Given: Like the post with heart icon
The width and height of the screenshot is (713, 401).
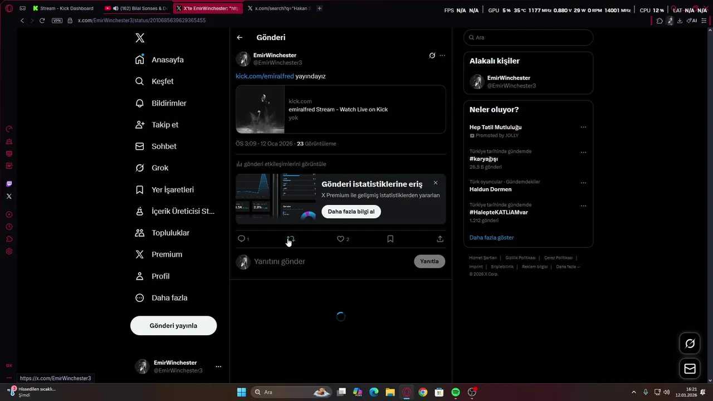Looking at the screenshot, I should 340,239.
